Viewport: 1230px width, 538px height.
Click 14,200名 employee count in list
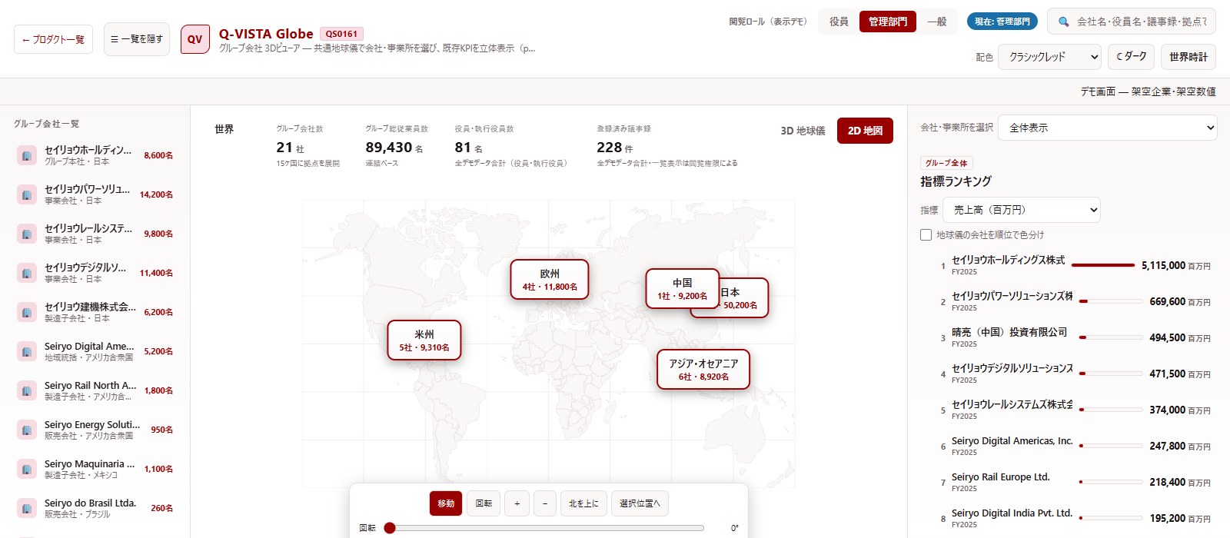point(156,194)
